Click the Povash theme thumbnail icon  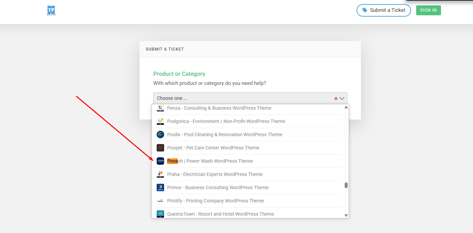click(160, 161)
